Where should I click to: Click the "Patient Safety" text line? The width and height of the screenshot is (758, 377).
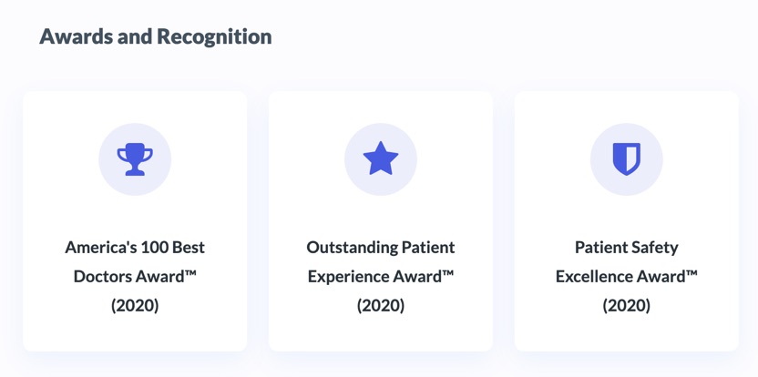click(627, 248)
